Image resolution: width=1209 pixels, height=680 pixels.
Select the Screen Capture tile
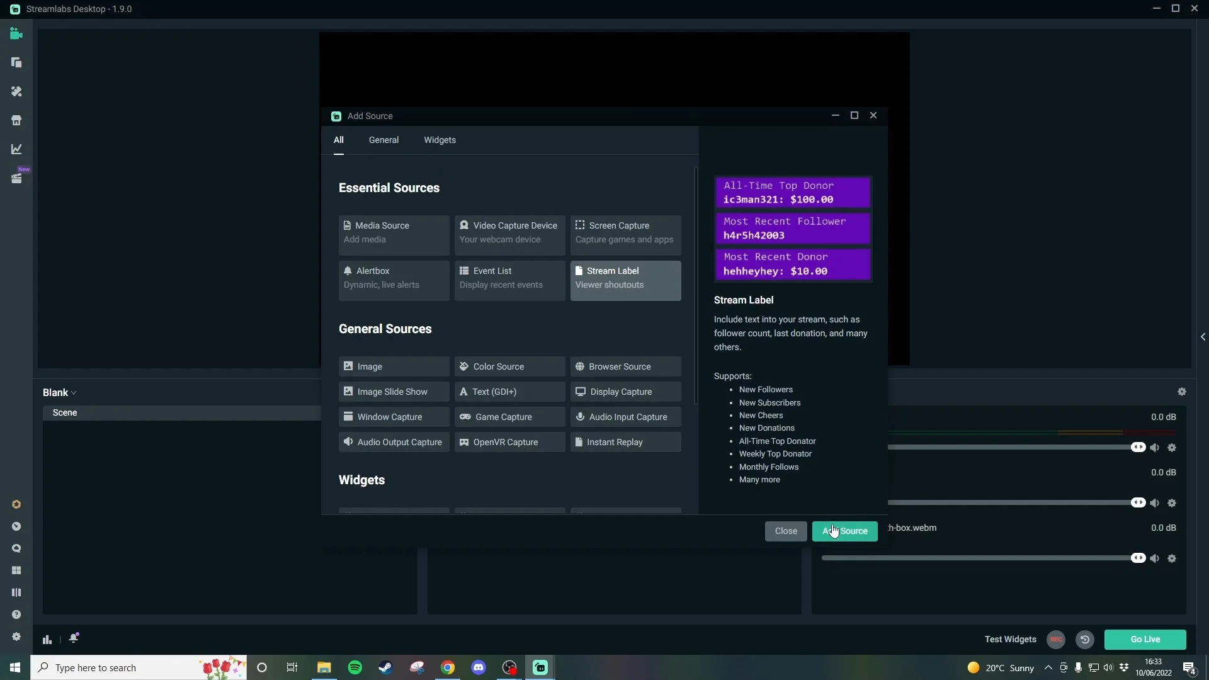626,235
